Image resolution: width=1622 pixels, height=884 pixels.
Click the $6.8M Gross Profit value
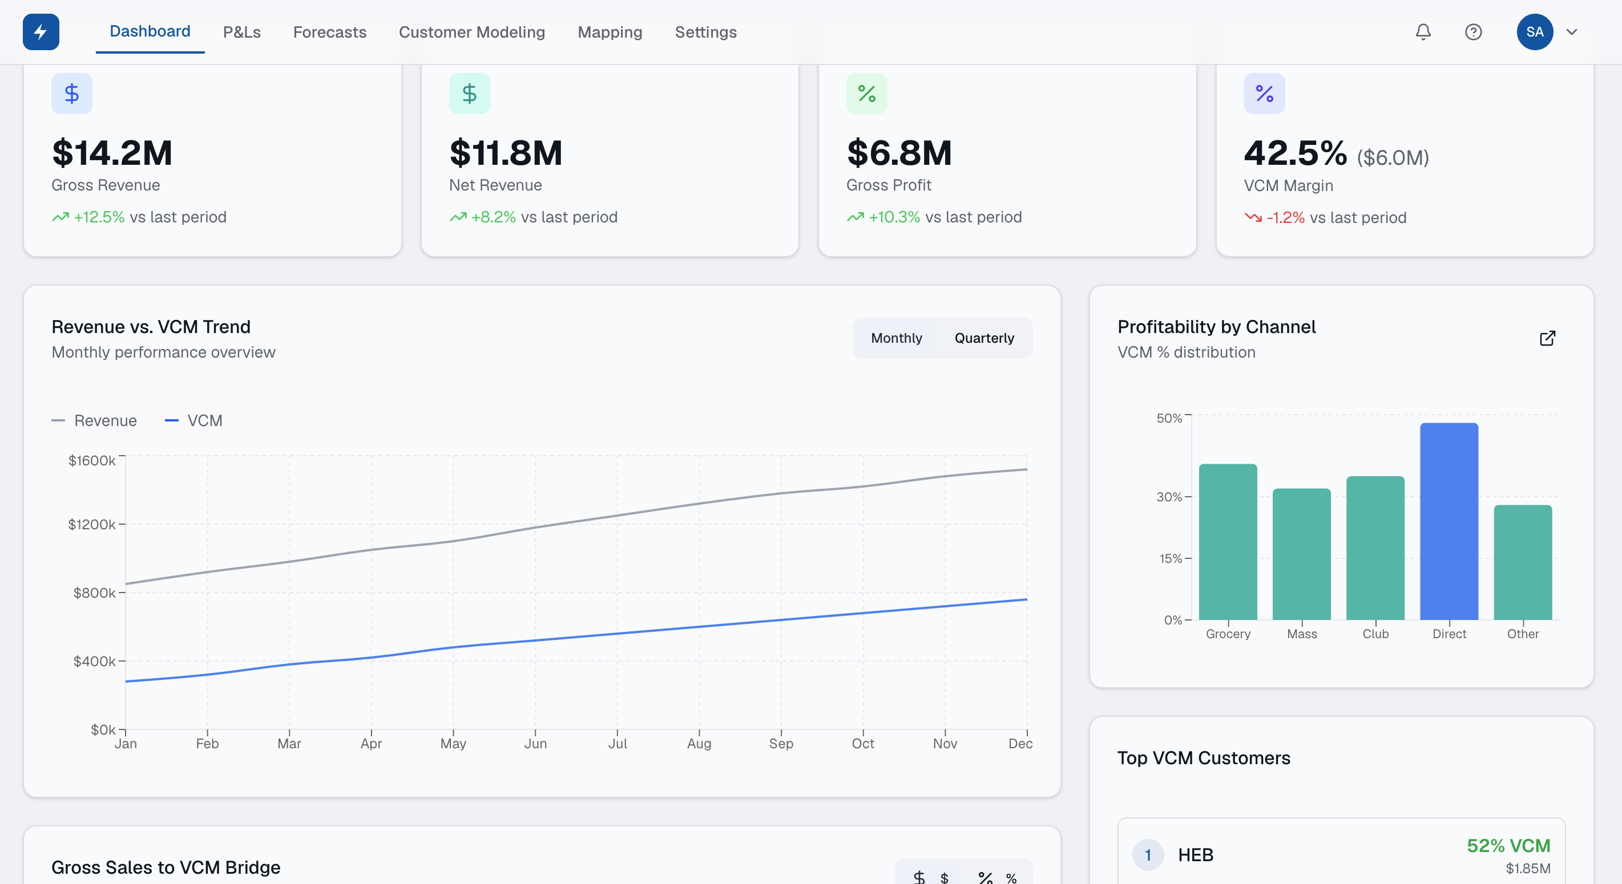[899, 153]
